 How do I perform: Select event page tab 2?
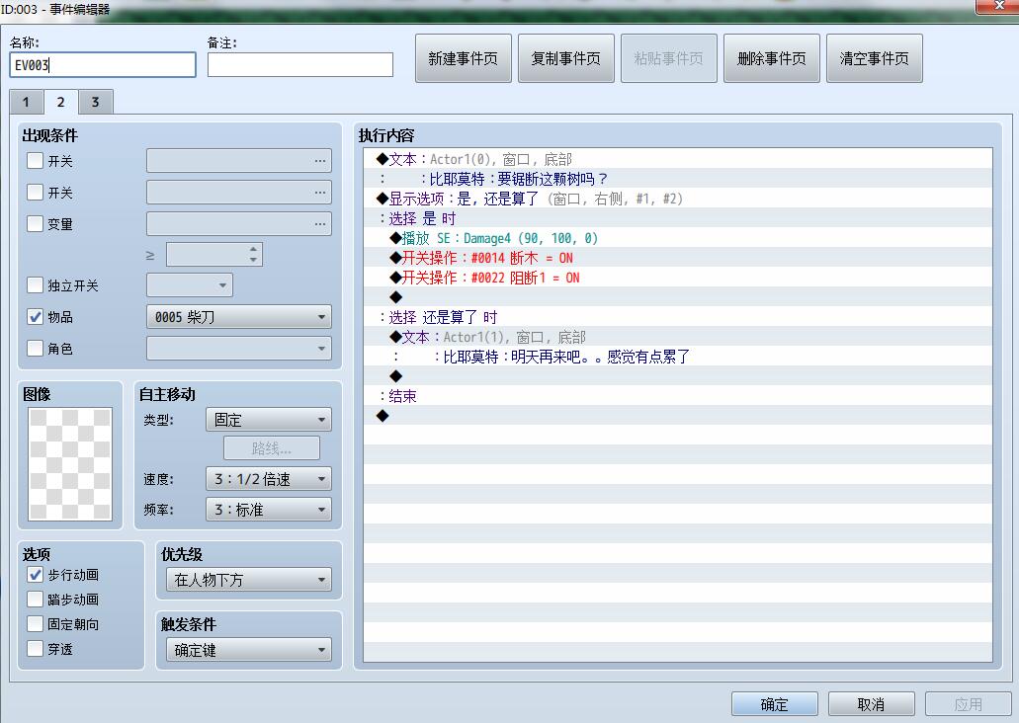60,102
